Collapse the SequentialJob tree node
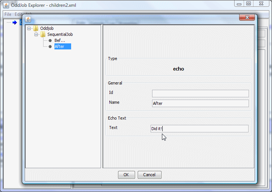The height and width of the screenshot is (192, 272). click(36, 34)
